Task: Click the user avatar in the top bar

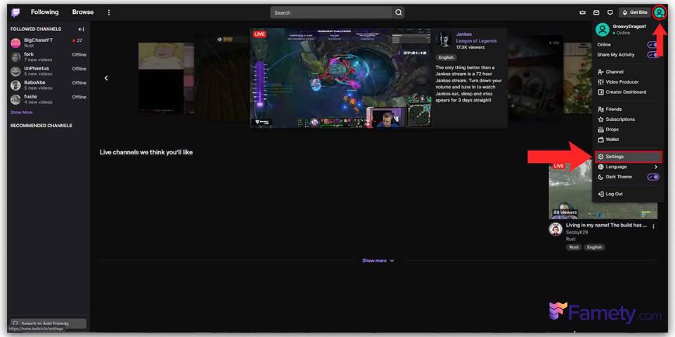Action: [x=659, y=13]
